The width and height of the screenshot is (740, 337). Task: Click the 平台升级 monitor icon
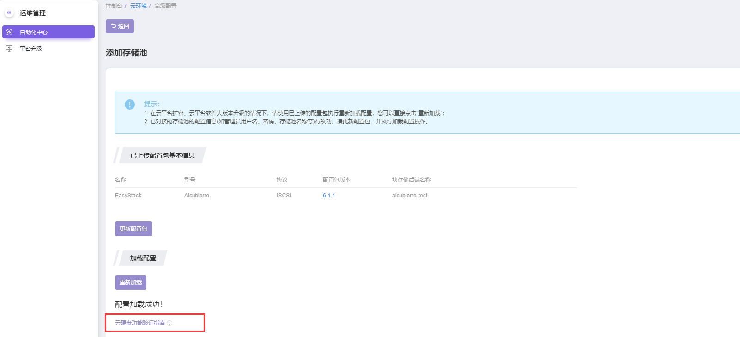click(x=9, y=49)
